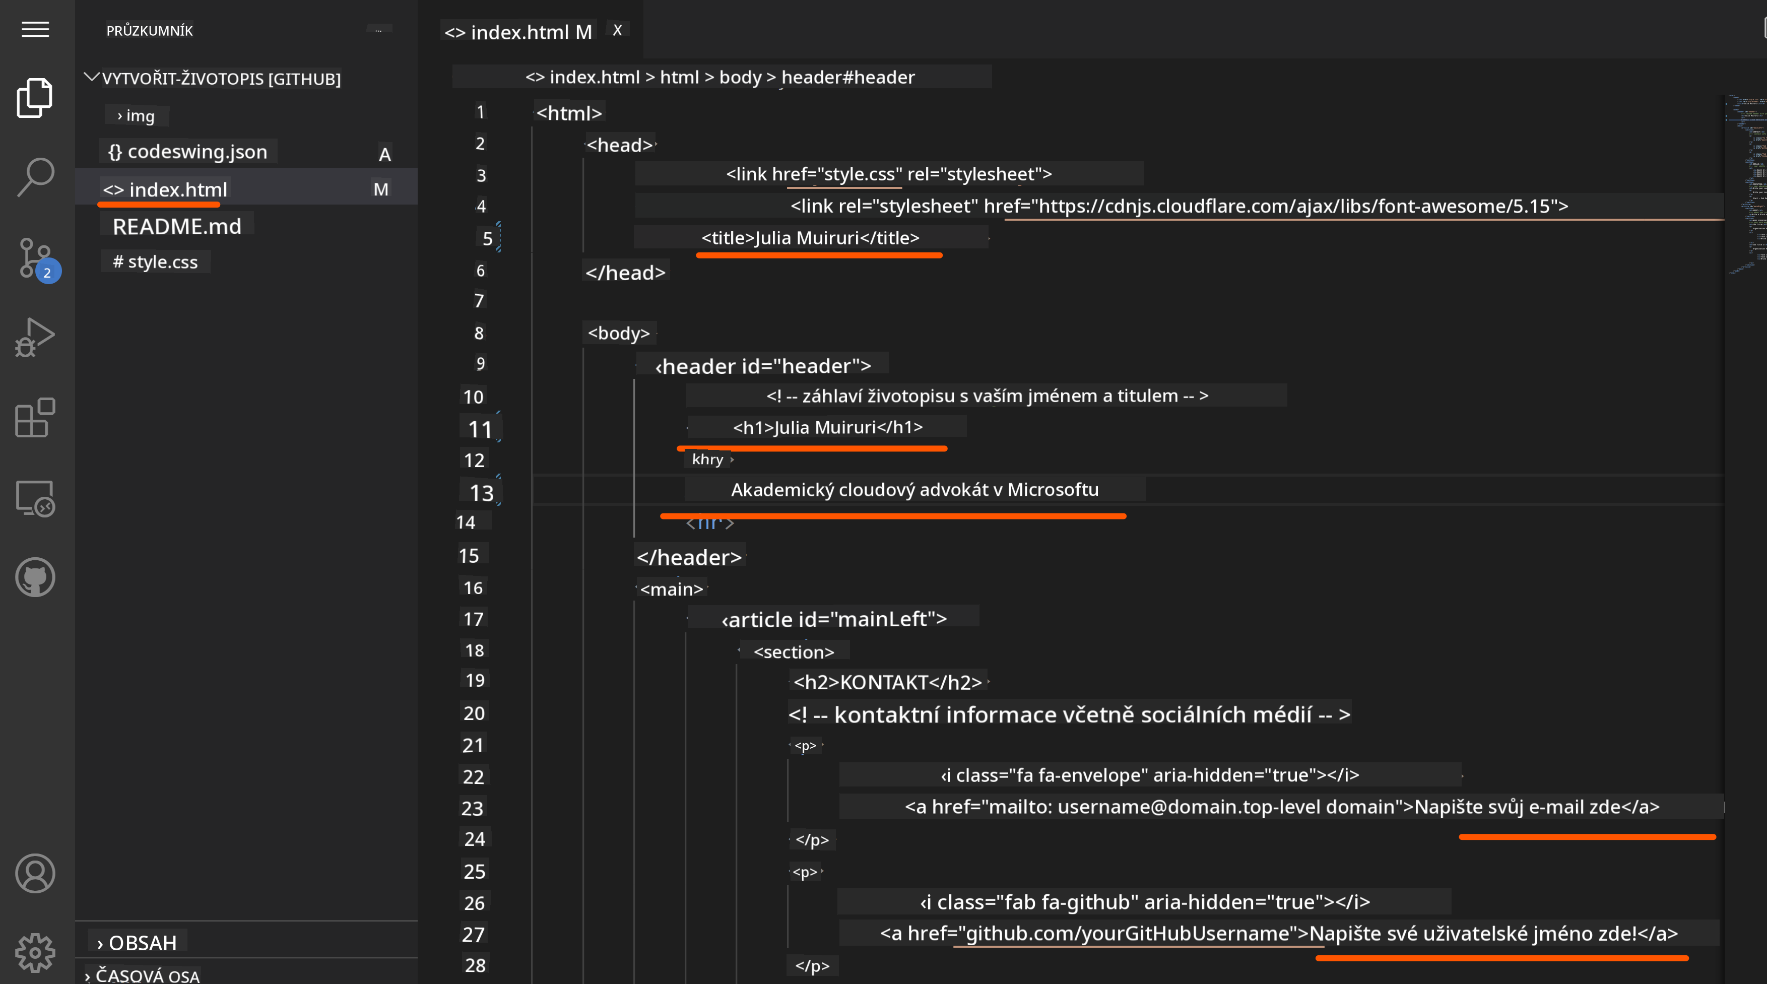Expand the ČASOVÁ OSA timeline section
Viewport: 1767px width, 984px height.
coord(141,975)
